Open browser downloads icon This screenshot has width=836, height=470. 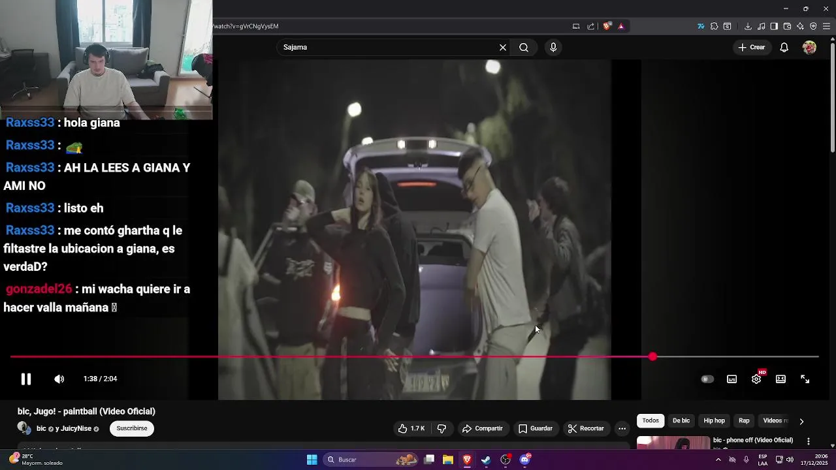click(748, 27)
